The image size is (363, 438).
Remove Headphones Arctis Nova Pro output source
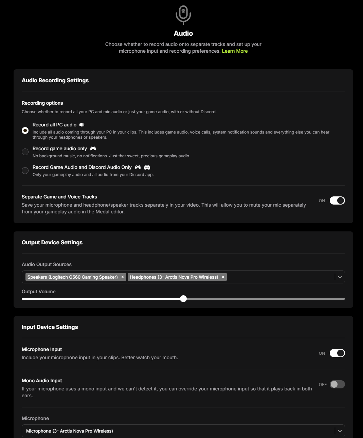223,277
